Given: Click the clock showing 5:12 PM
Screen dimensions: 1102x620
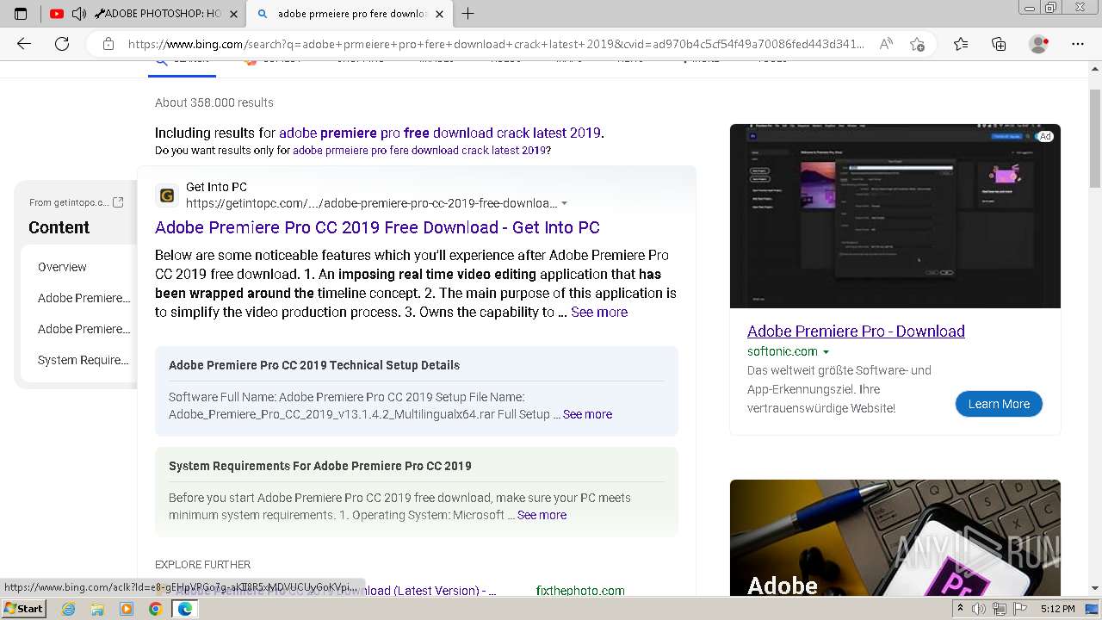Looking at the screenshot, I should pyautogui.click(x=1057, y=609).
